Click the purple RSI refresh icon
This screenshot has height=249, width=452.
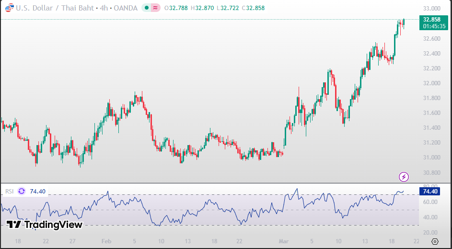[22, 191]
